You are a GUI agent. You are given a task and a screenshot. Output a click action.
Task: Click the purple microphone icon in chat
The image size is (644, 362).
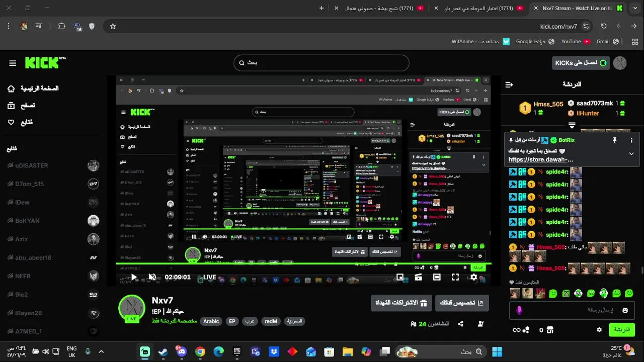click(519, 310)
